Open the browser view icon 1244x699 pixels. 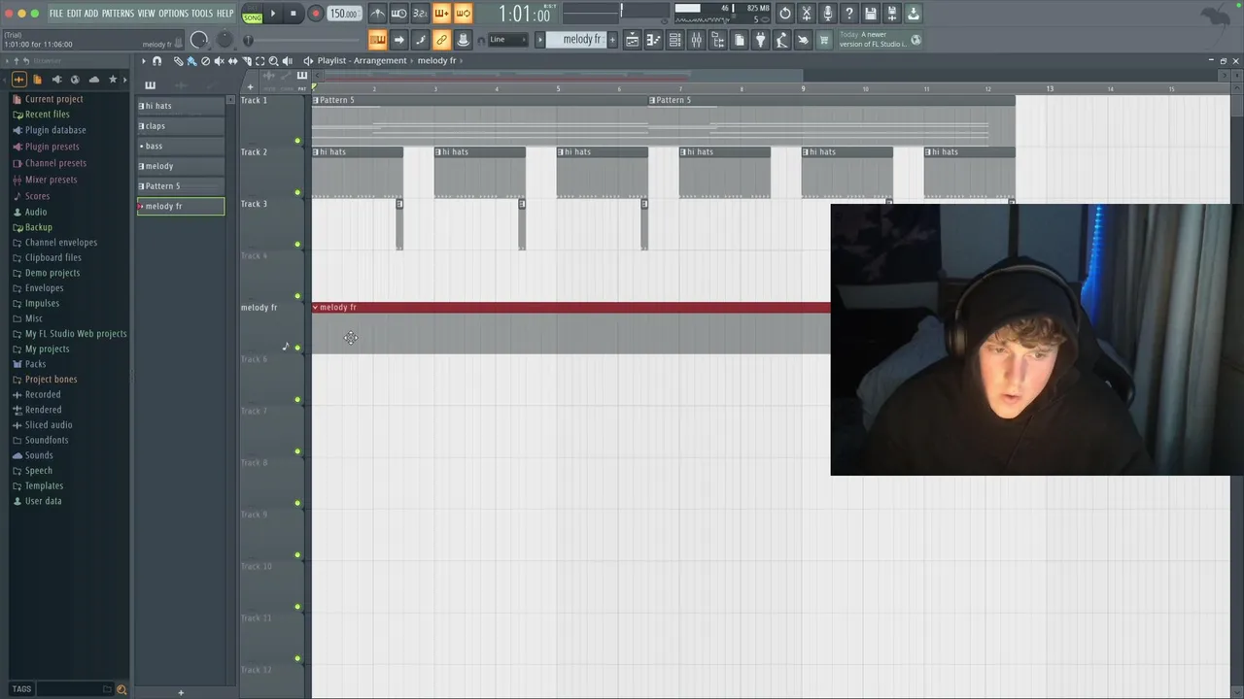point(717,40)
